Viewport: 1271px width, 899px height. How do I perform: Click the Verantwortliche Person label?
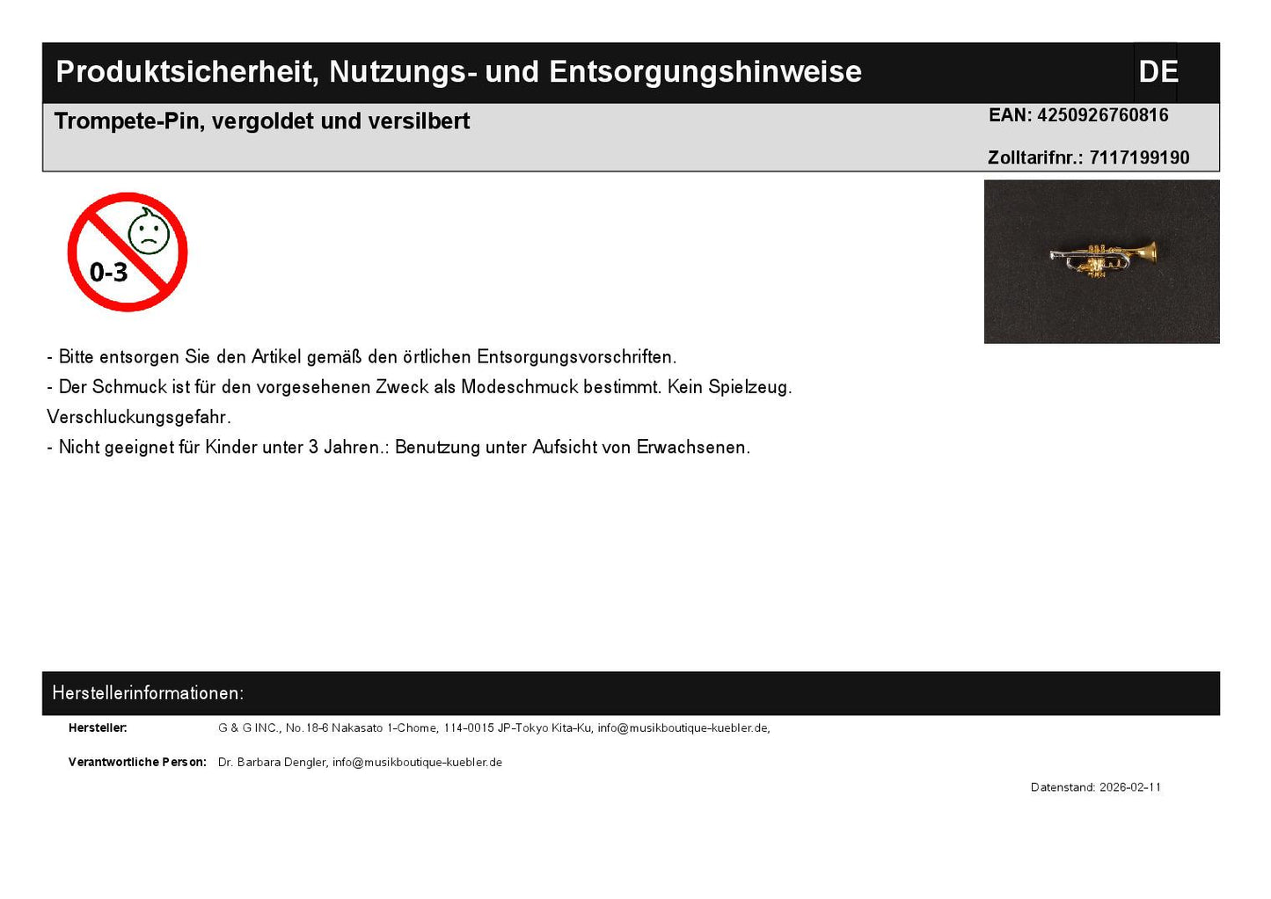(137, 763)
